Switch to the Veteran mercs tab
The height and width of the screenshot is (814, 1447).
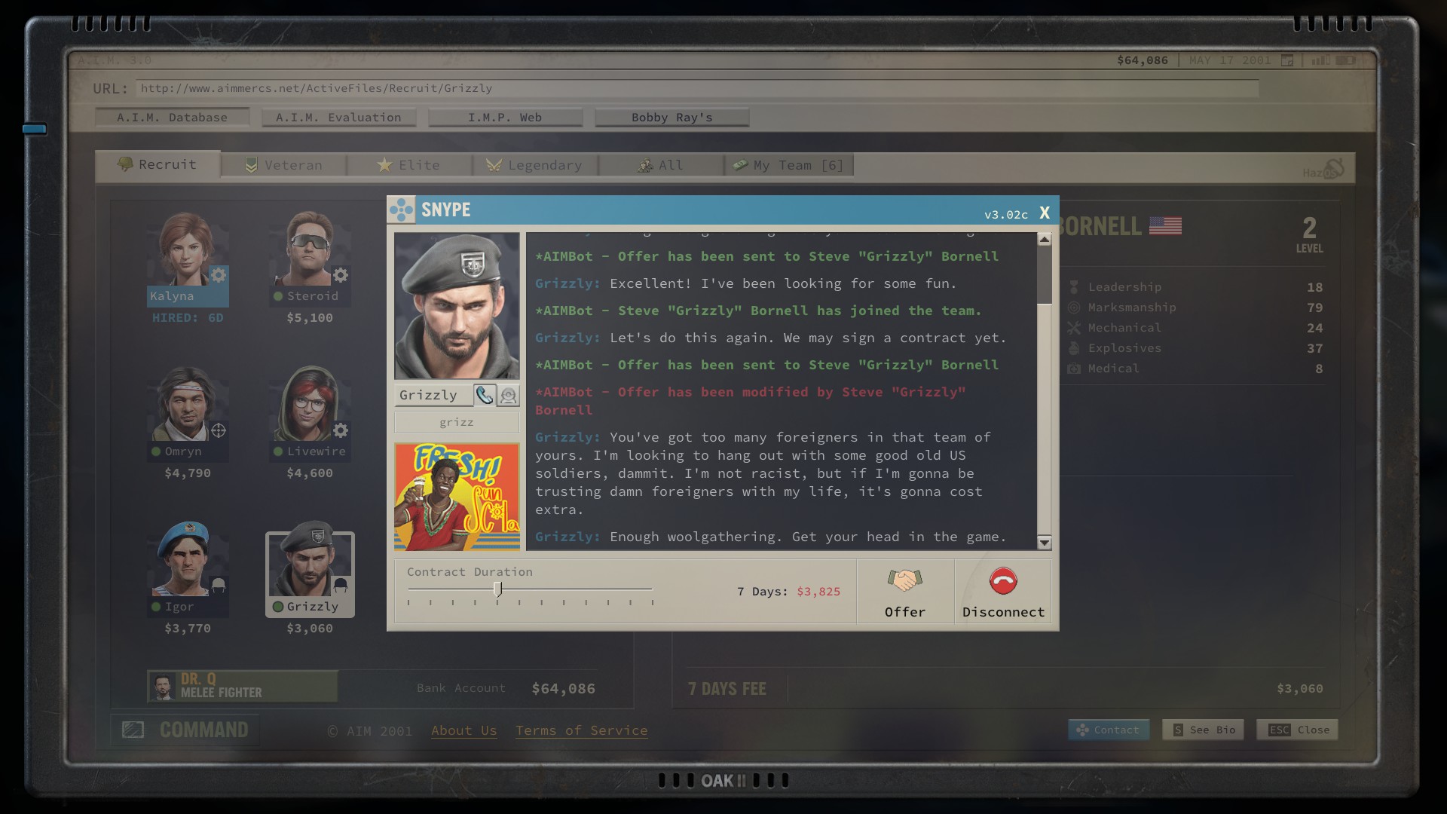click(x=284, y=165)
